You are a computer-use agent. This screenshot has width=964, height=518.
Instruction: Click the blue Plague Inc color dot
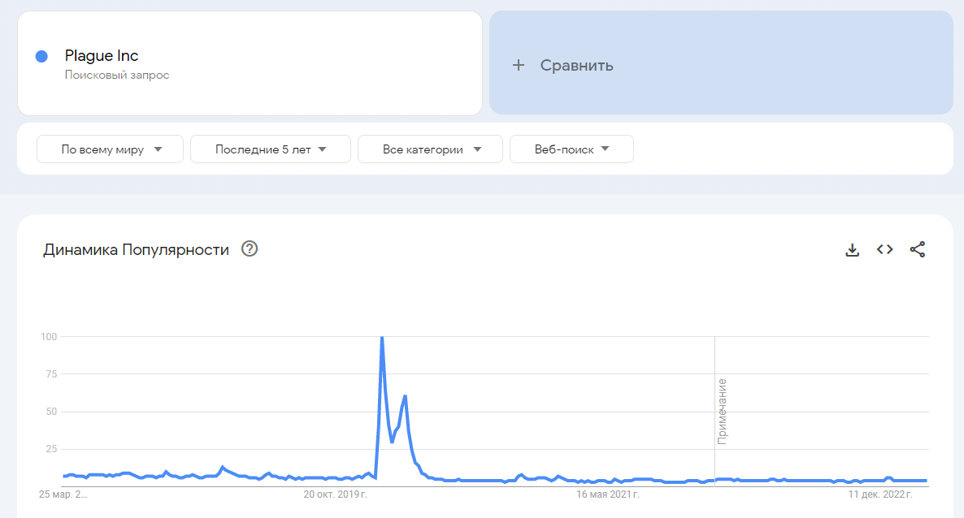point(41,56)
